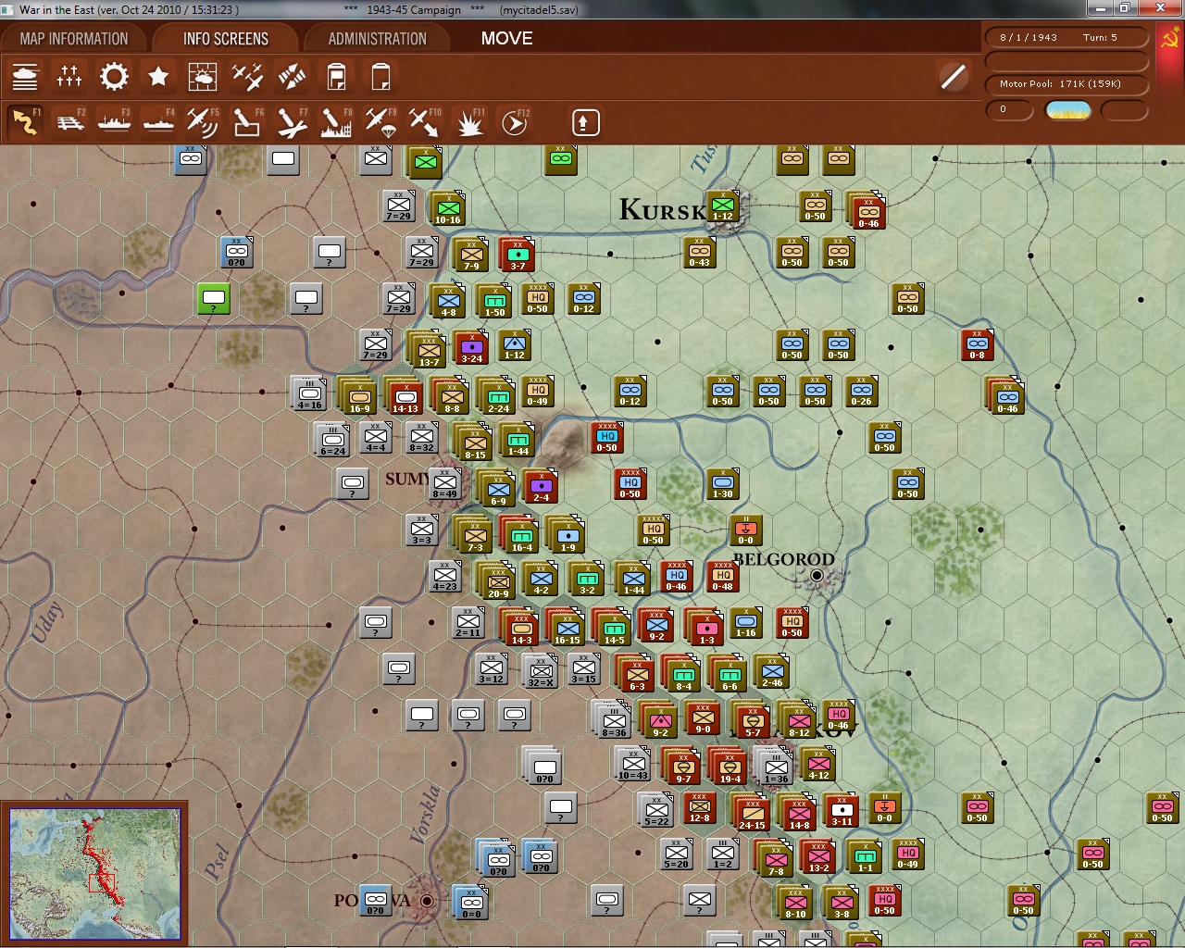1185x948 pixels.
Task: Select the F1 move mode
Action: point(25,122)
